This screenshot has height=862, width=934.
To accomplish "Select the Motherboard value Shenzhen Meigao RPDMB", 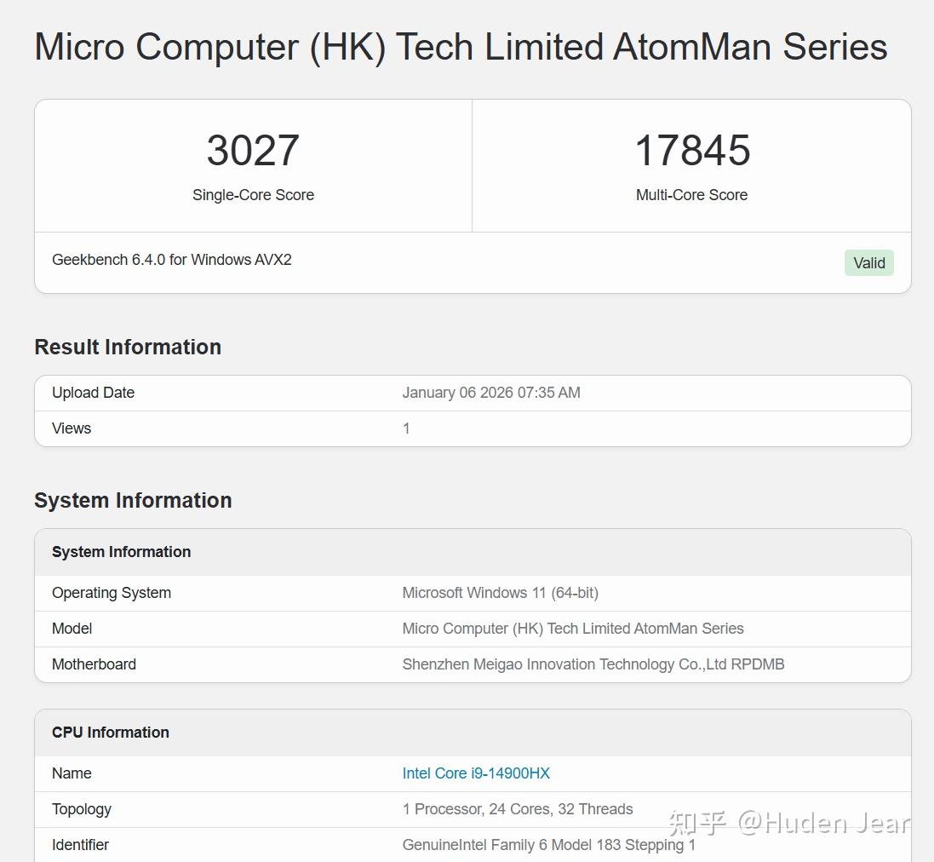I will tap(593, 664).
